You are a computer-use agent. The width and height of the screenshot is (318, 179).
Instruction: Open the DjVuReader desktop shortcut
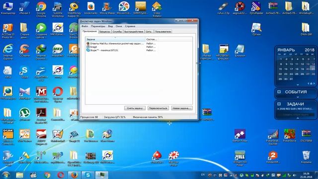(x=256, y=8)
